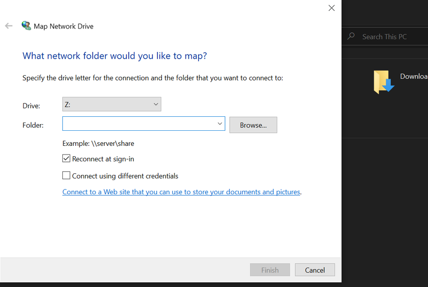This screenshot has width=428, height=287.
Task: Close the Map Network Drive dialog
Action: (332, 8)
